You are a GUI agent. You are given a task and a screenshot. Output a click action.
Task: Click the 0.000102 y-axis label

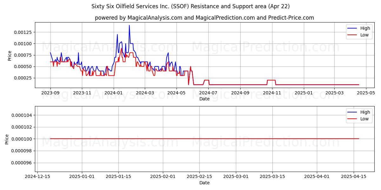tap(22, 127)
